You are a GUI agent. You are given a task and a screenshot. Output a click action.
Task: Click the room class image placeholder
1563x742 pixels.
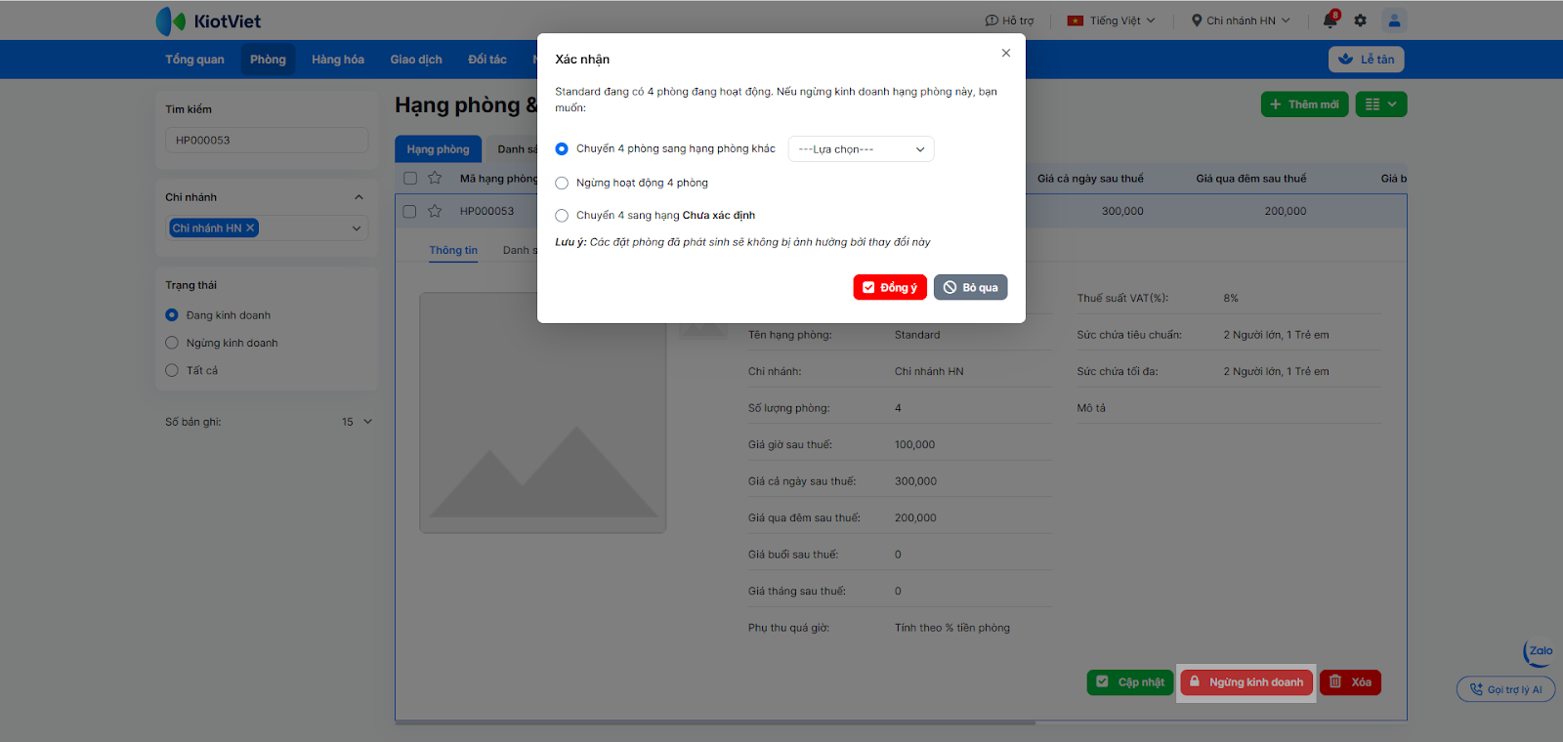[543, 413]
